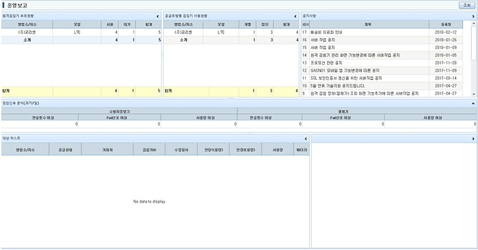
Task: Collapse the 공급유형별 검침기 사용현황 panel arrow
Action: [295, 16]
